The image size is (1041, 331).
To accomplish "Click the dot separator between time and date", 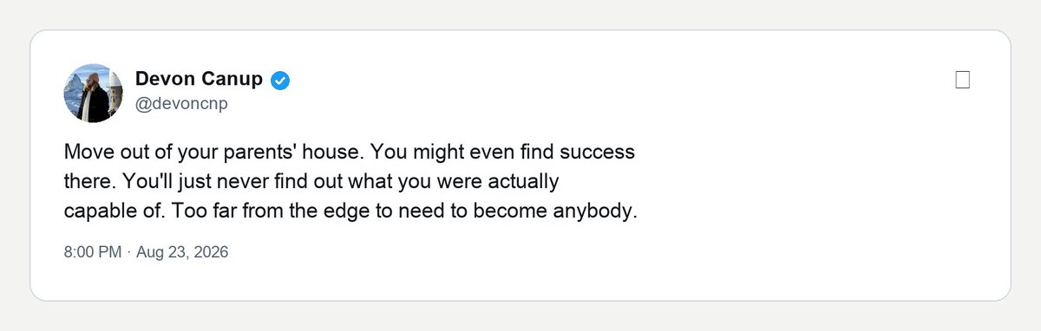I will tap(128, 253).
